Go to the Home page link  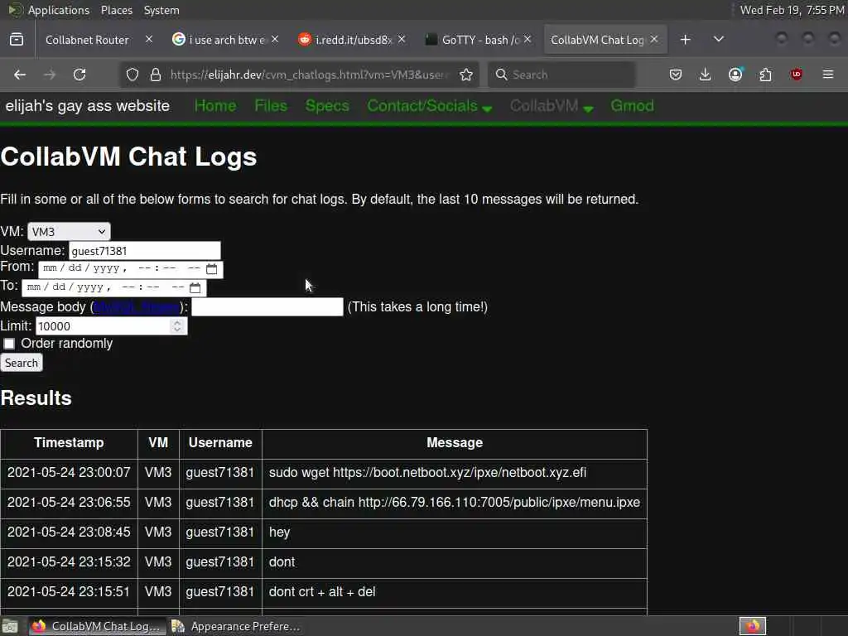coord(215,106)
